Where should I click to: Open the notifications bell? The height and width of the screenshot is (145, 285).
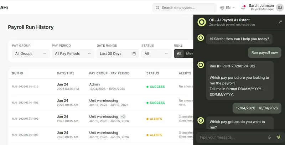pyautogui.click(x=243, y=7)
